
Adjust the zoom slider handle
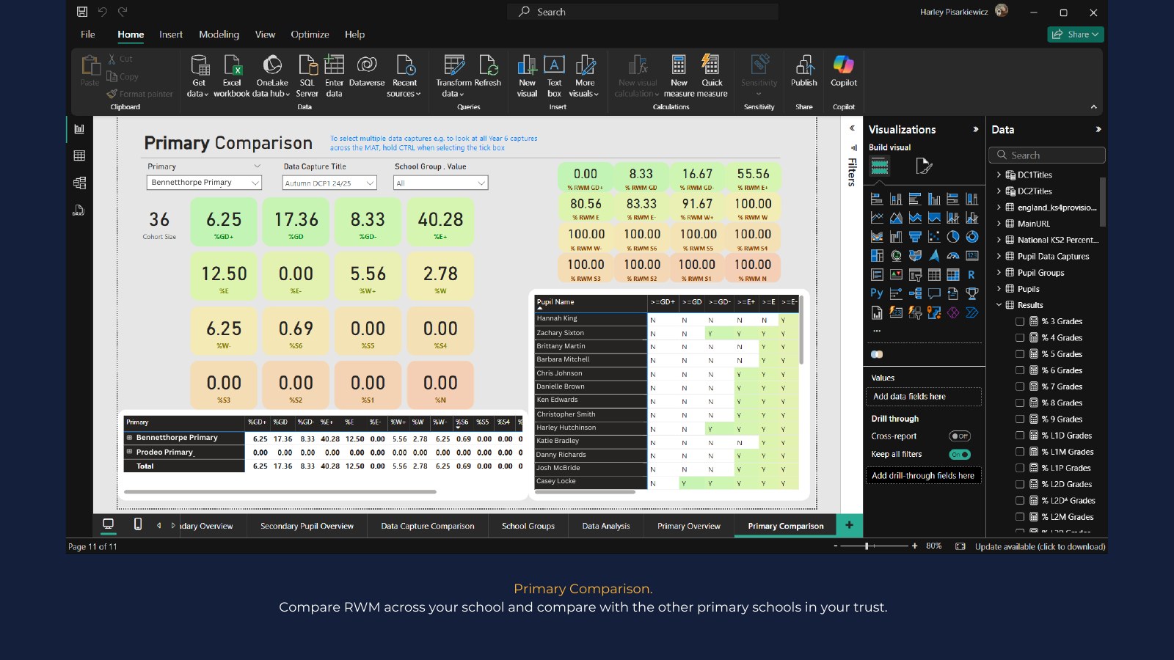[867, 546]
